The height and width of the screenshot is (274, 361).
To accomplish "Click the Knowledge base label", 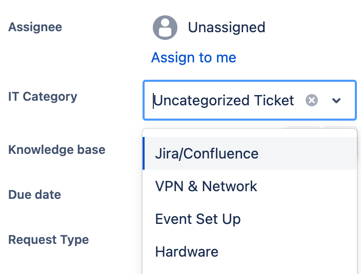I will [x=57, y=150].
